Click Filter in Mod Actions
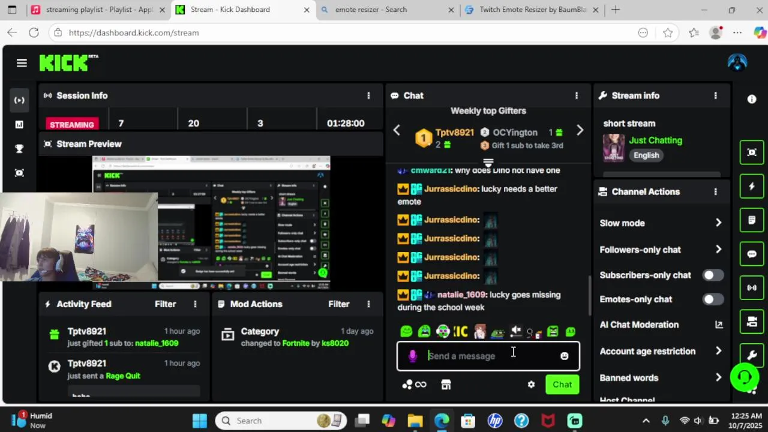Image resolution: width=768 pixels, height=432 pixels. click(x=339, y=304)
